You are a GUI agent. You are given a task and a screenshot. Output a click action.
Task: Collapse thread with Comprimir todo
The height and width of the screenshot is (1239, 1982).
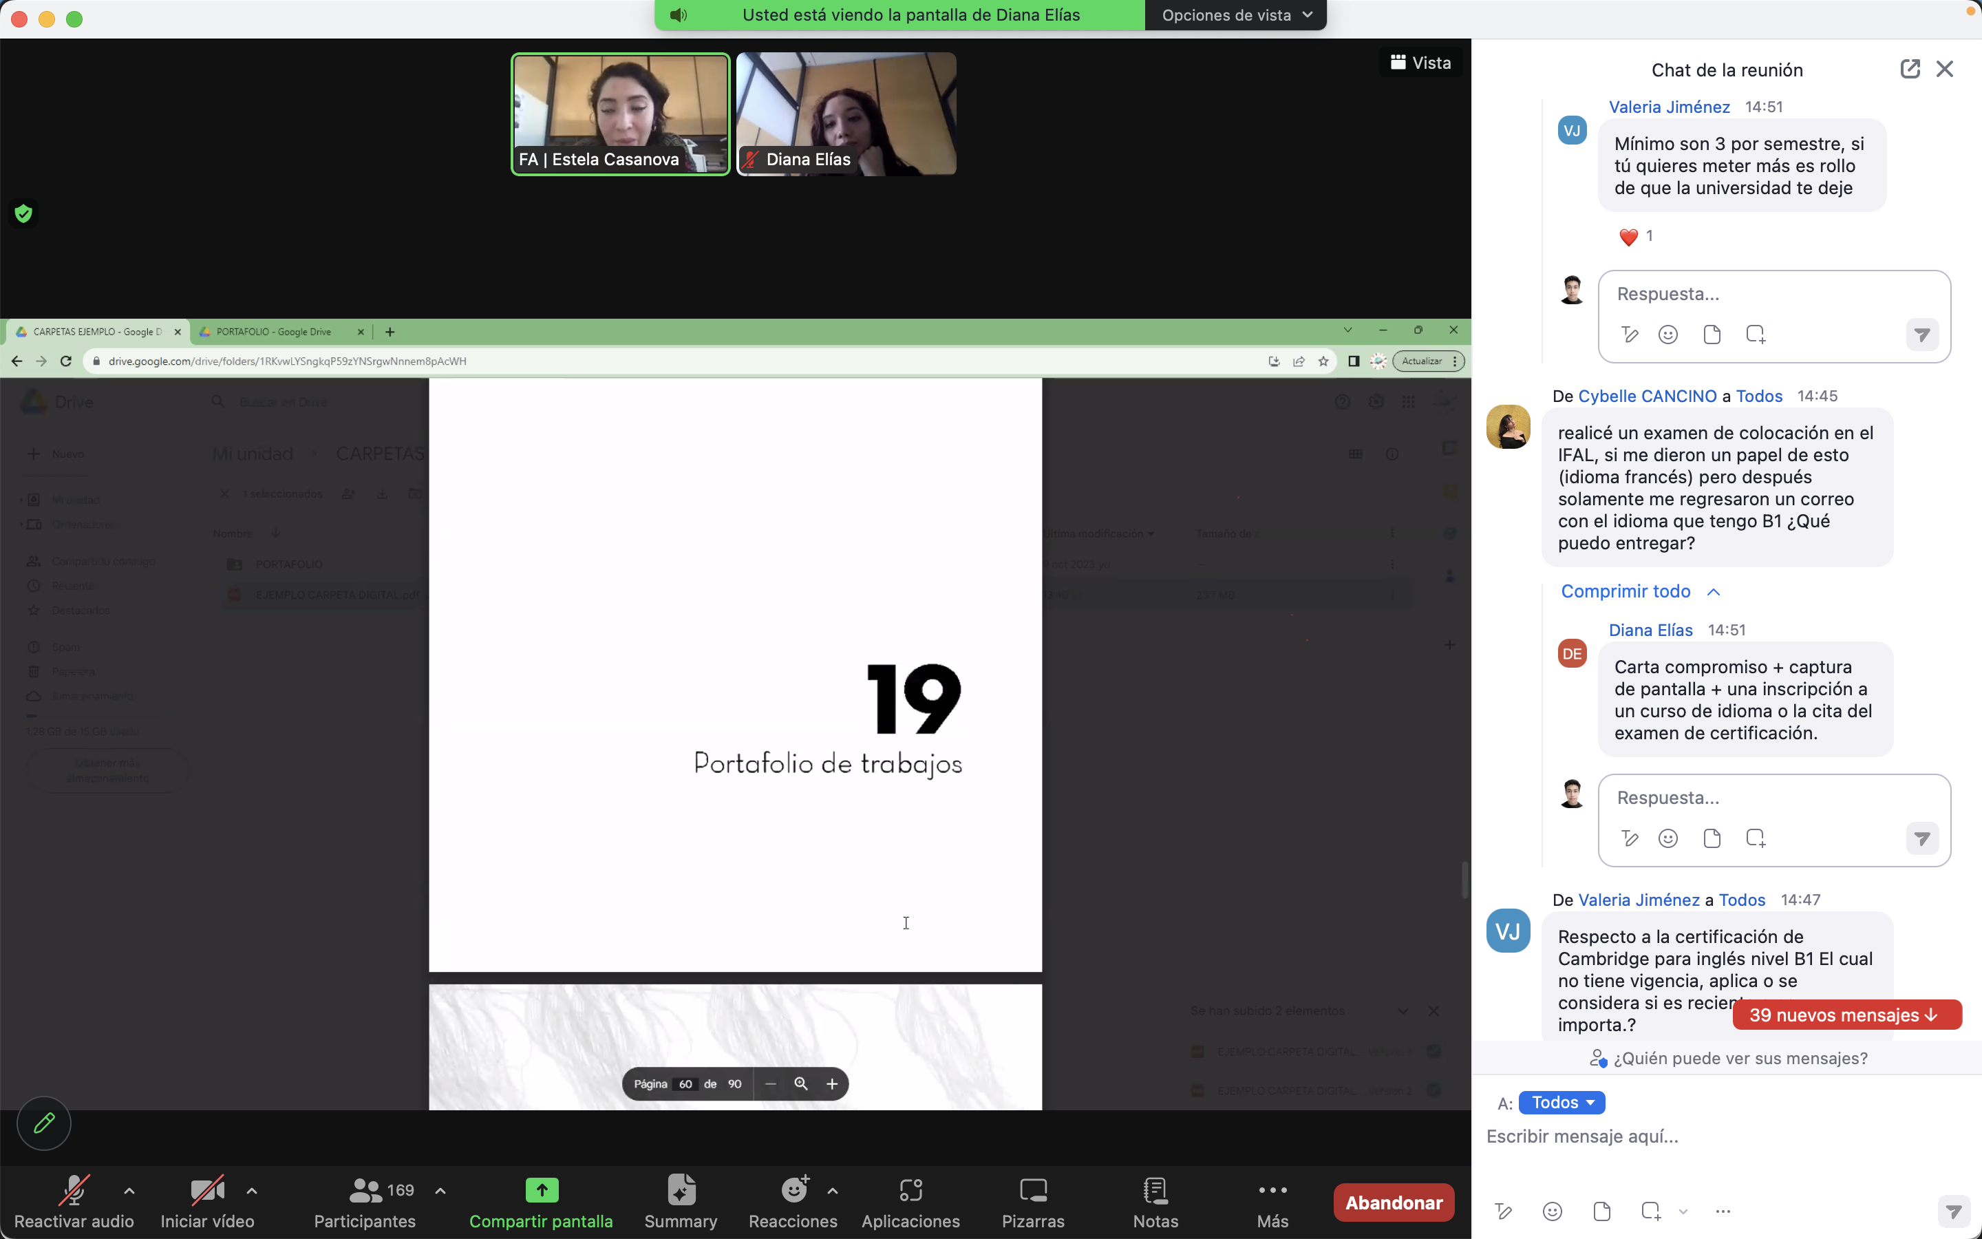point(1639,591)
